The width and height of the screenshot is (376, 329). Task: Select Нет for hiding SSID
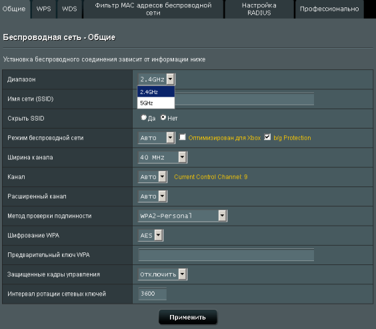[x=163, y=117]
